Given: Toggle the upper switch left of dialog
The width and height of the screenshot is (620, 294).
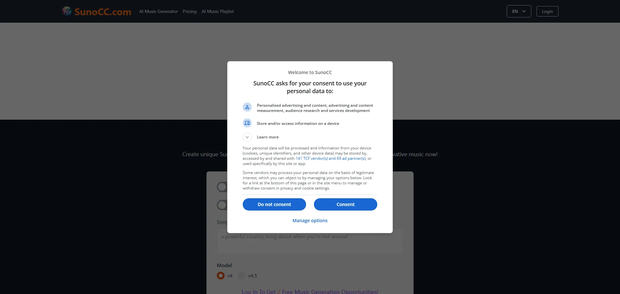Looking at the screenshot, I should (222, 187).
